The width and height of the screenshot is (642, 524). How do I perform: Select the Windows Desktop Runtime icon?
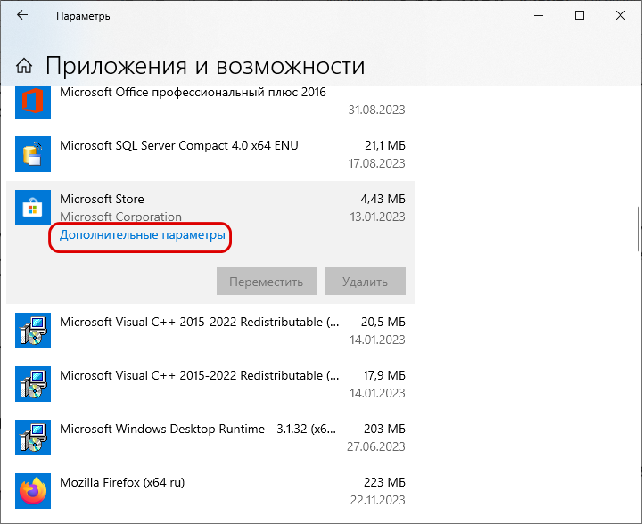pos(33,438)
